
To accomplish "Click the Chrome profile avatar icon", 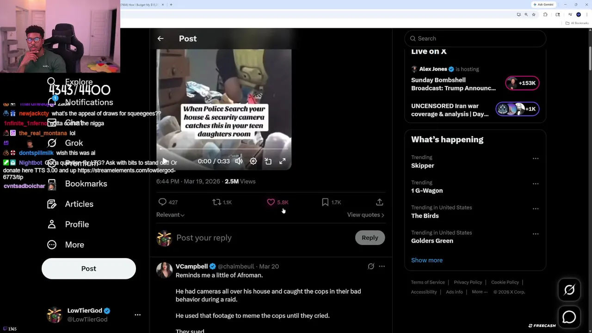I will tap(579, 14).
